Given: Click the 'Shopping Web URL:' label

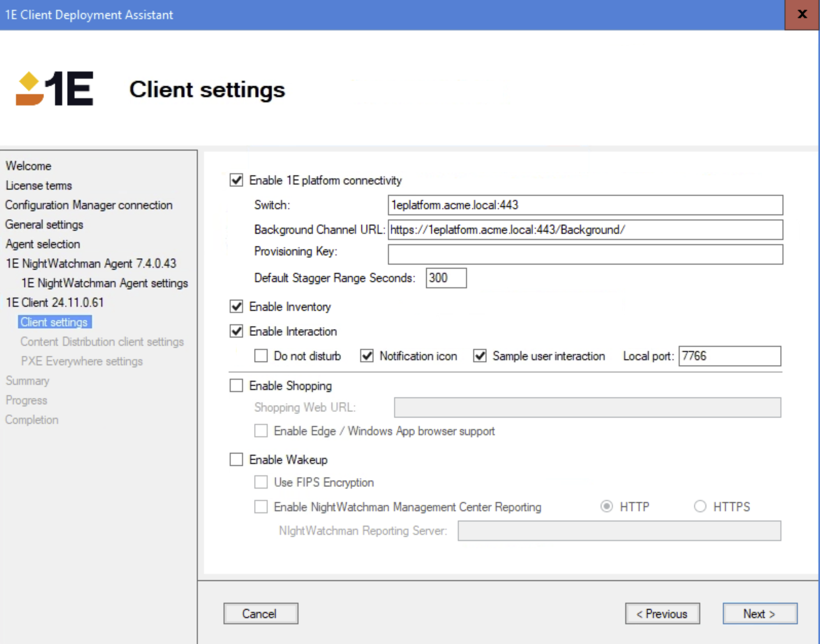Looking at the screenshot, I should tap(305, 407).
